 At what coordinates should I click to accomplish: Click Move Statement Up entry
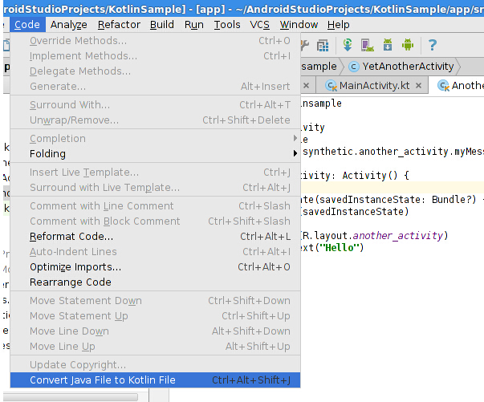point(155,316)
